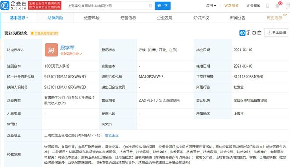This screenshot has height=167, width=290.
Task: Switch to 企业发展 tab
Action: click(165, 18)
